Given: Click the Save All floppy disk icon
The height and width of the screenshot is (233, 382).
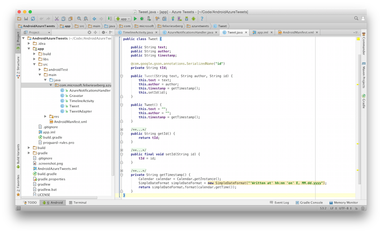Looking at the screenshot, I should point(26,19).
